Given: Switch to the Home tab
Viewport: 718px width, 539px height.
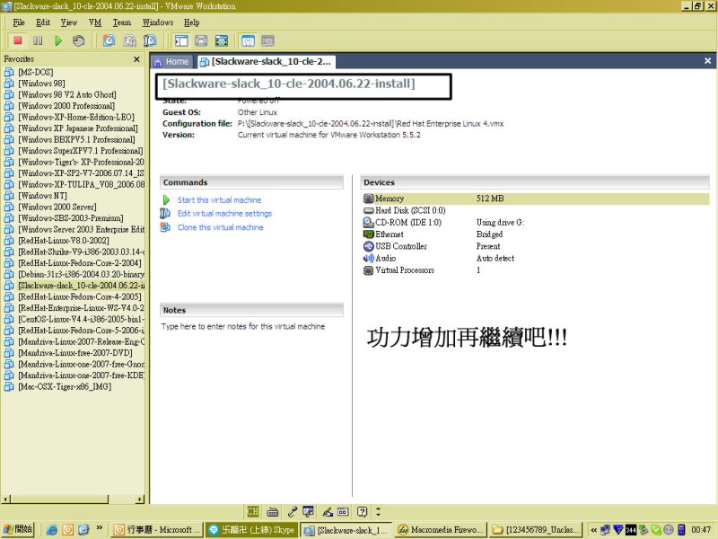Looking at the screenshot, I should (171, 61).
